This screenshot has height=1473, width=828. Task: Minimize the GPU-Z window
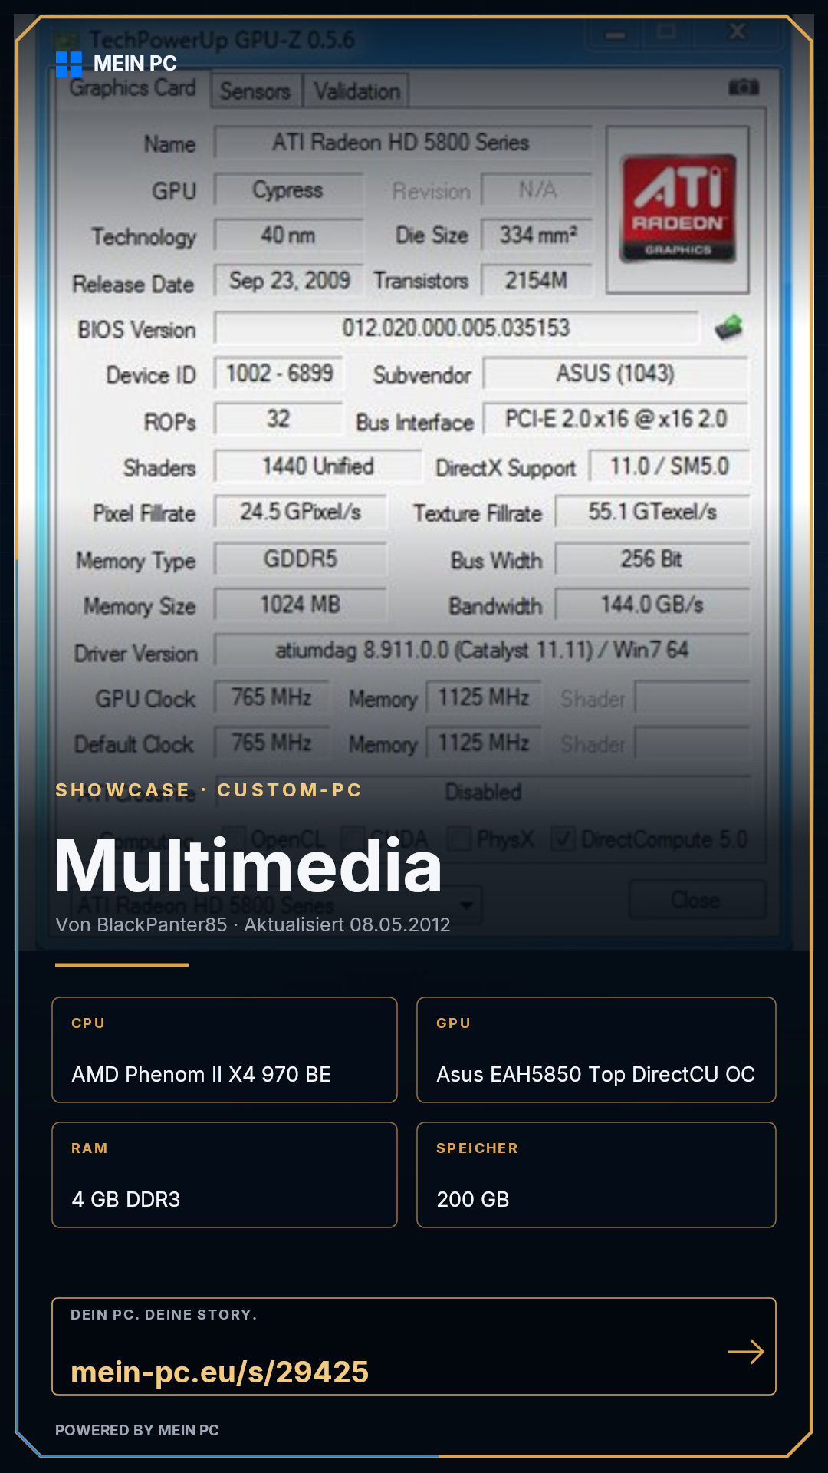615,34
